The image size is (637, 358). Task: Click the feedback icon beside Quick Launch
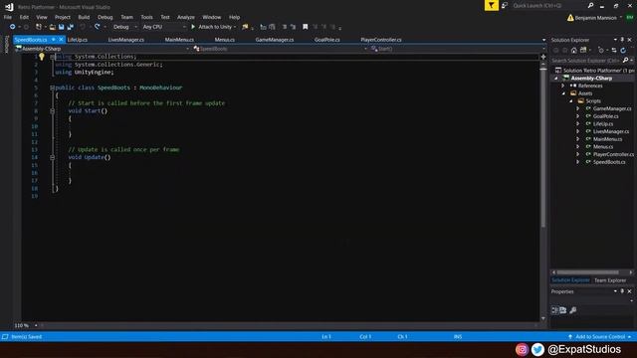[x=505, y=5]
